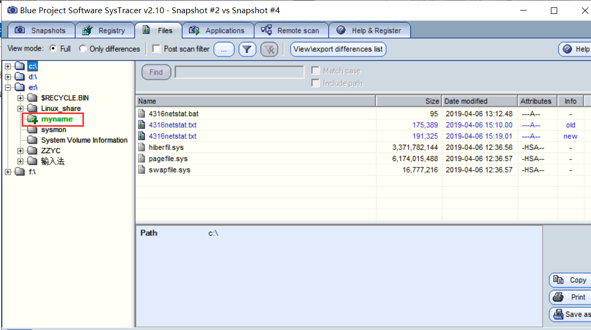The image size is (591, 330).
Task: Switch to the Registry tab
Action: (x=105, y=31)
